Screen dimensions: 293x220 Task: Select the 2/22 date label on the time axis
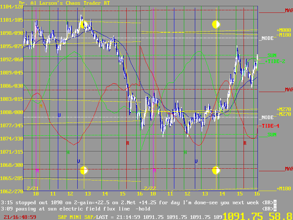149,188
